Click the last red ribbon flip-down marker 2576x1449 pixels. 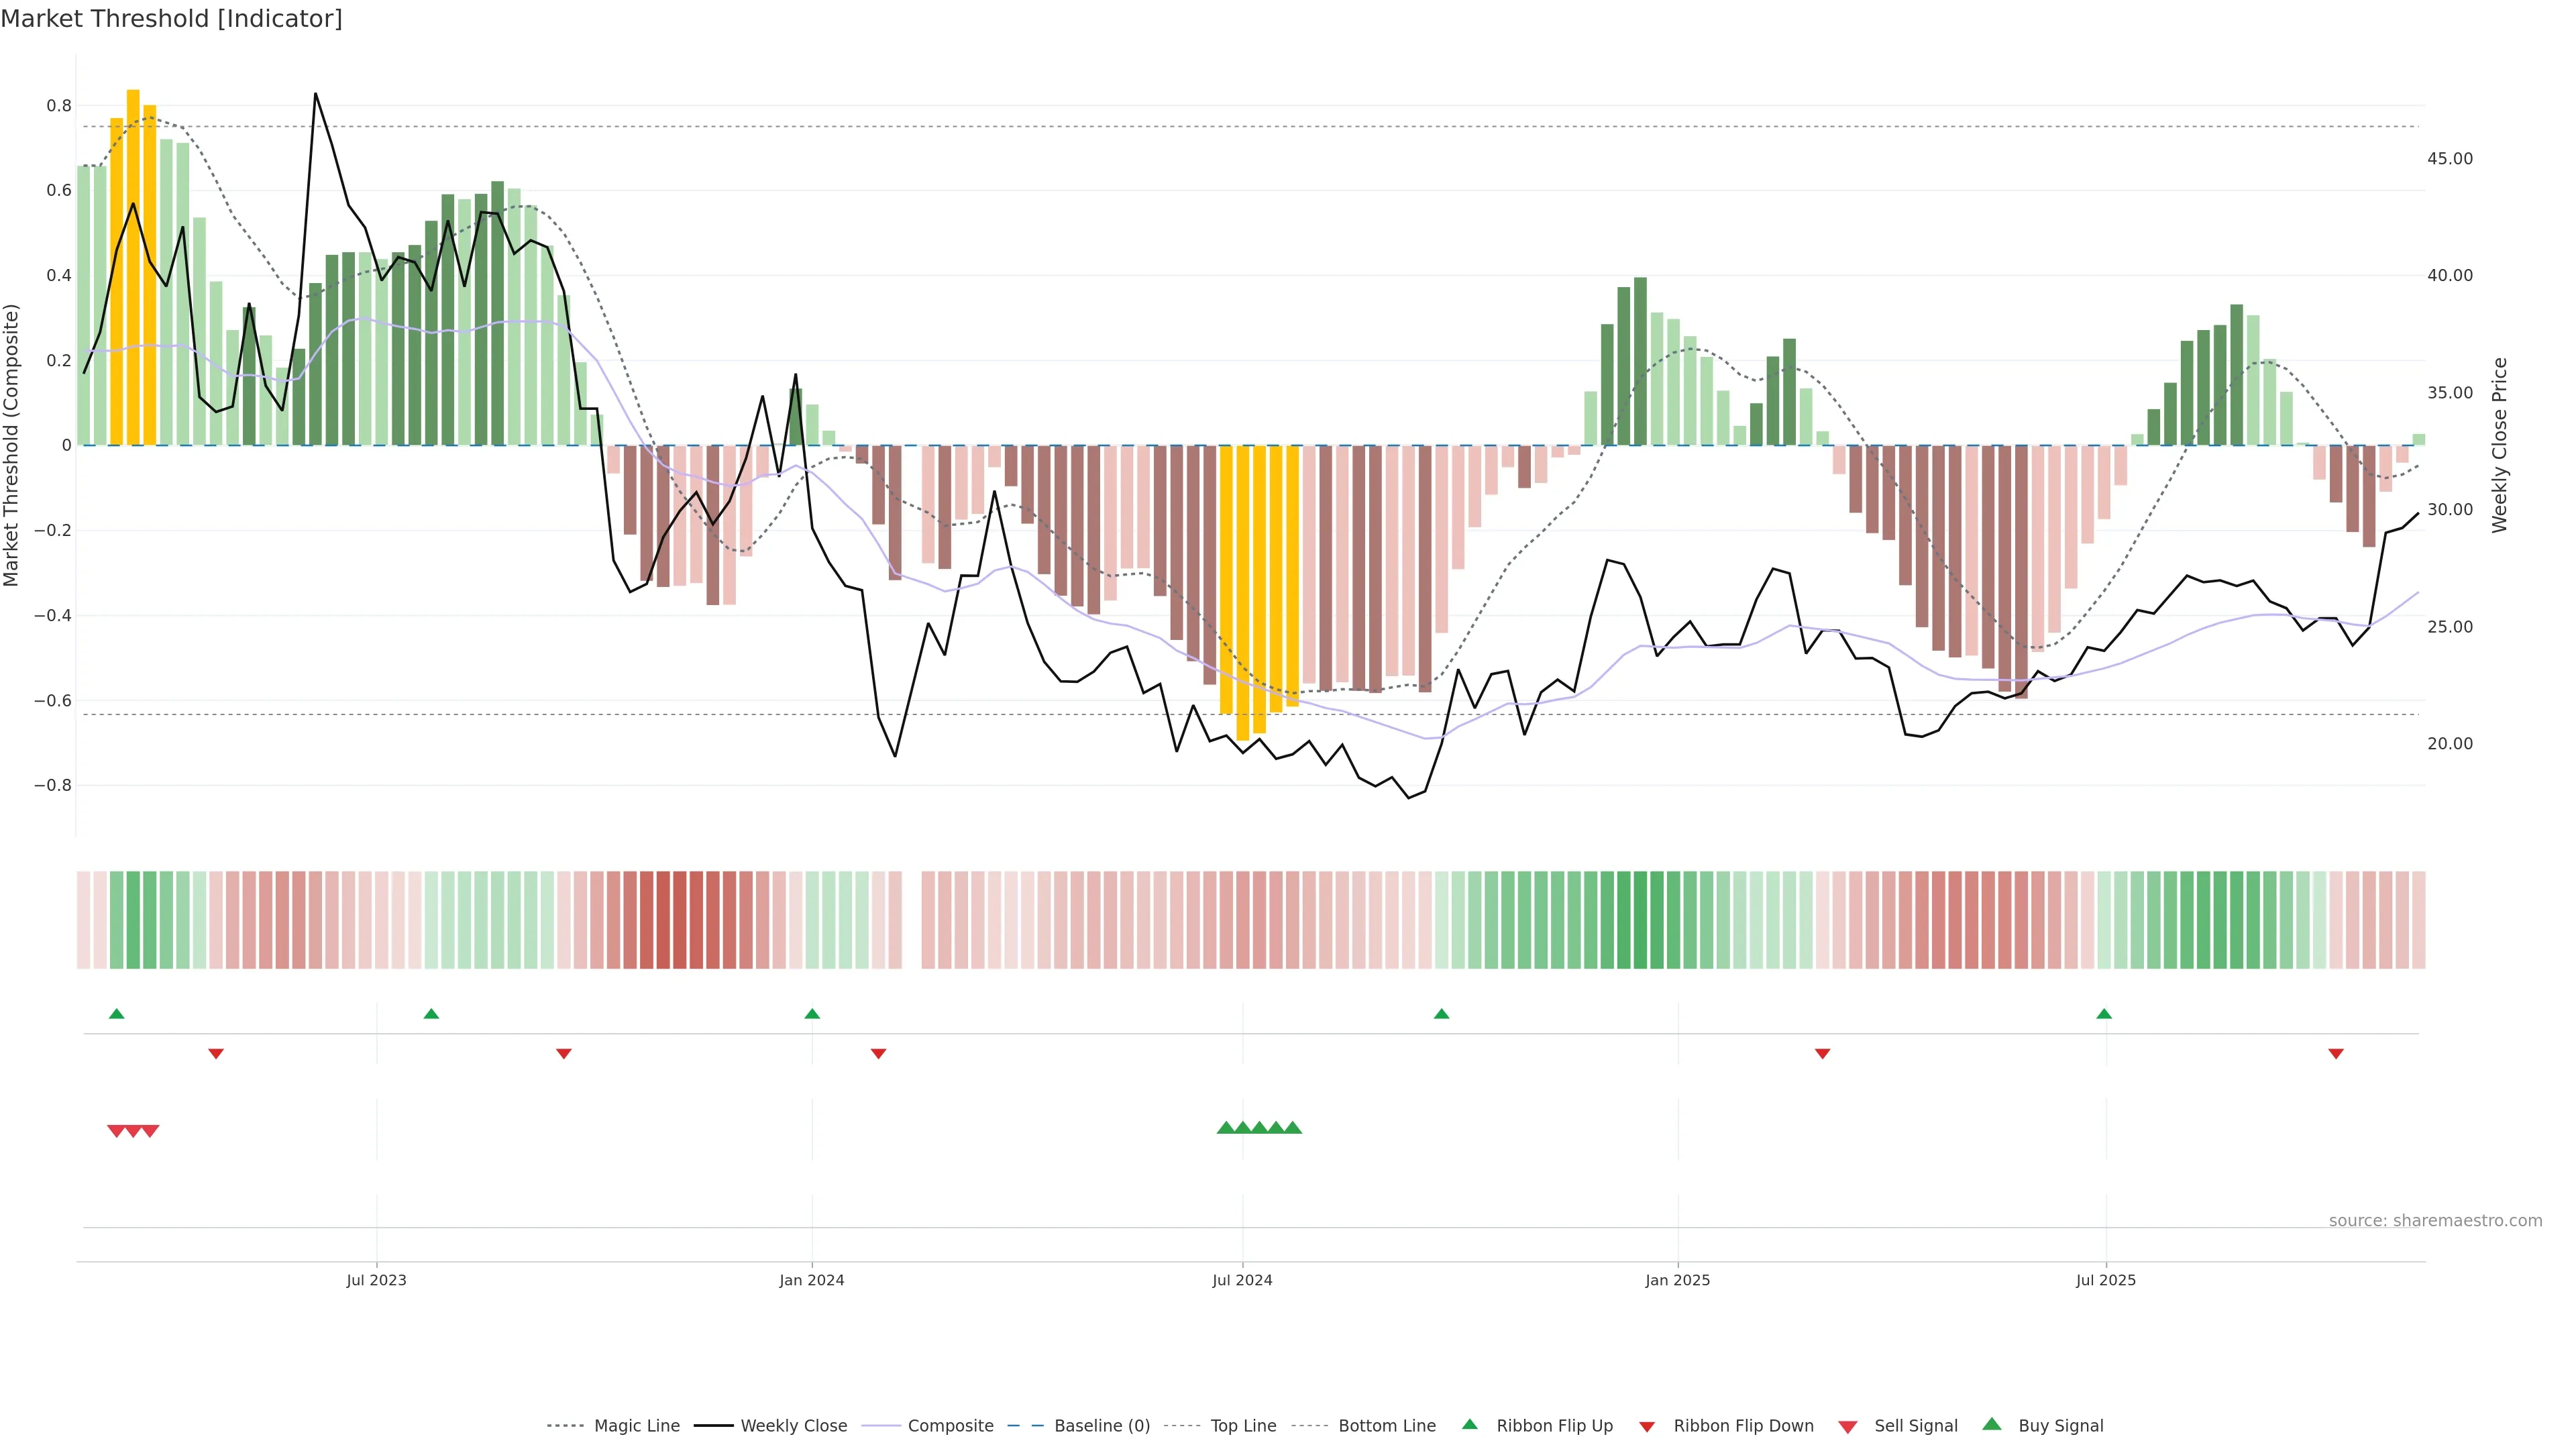click(x=2336, y=1054)
